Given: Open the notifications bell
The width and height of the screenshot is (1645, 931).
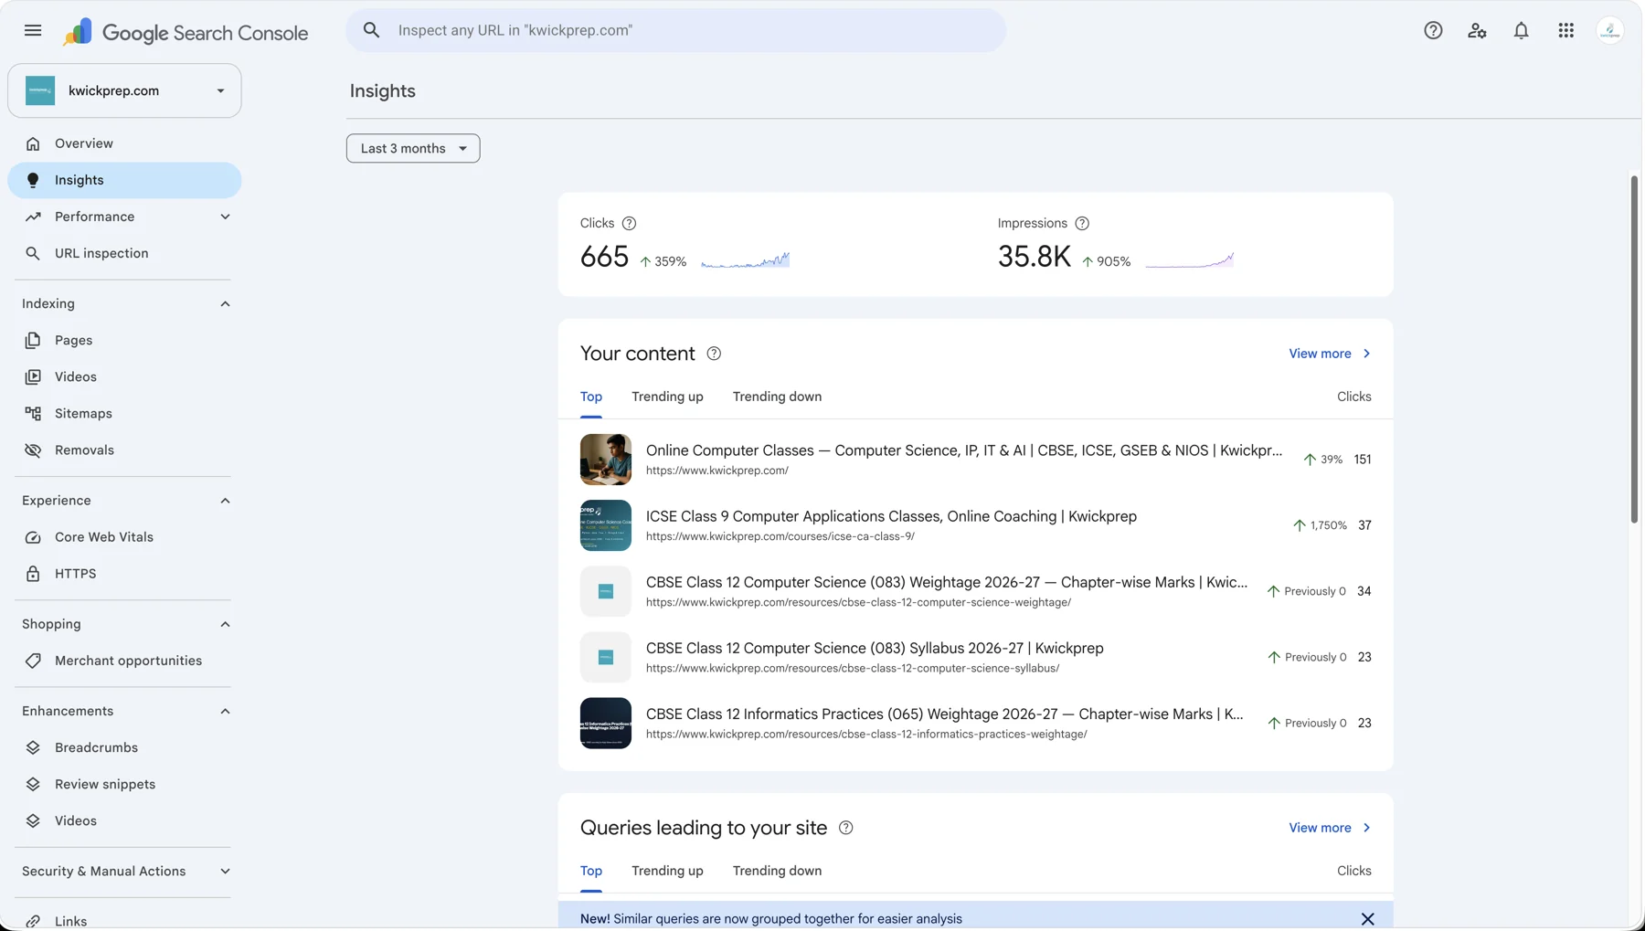Looking at the screenshot, I should pos(1521,30).
